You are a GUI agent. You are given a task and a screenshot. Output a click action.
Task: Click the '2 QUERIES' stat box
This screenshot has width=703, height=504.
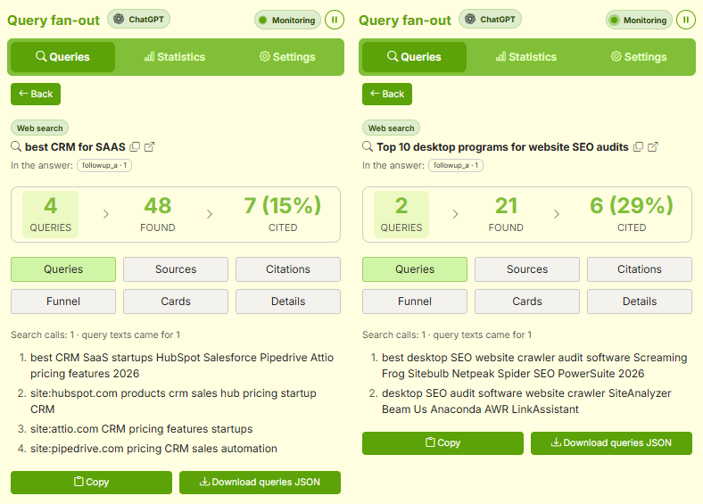401,214
